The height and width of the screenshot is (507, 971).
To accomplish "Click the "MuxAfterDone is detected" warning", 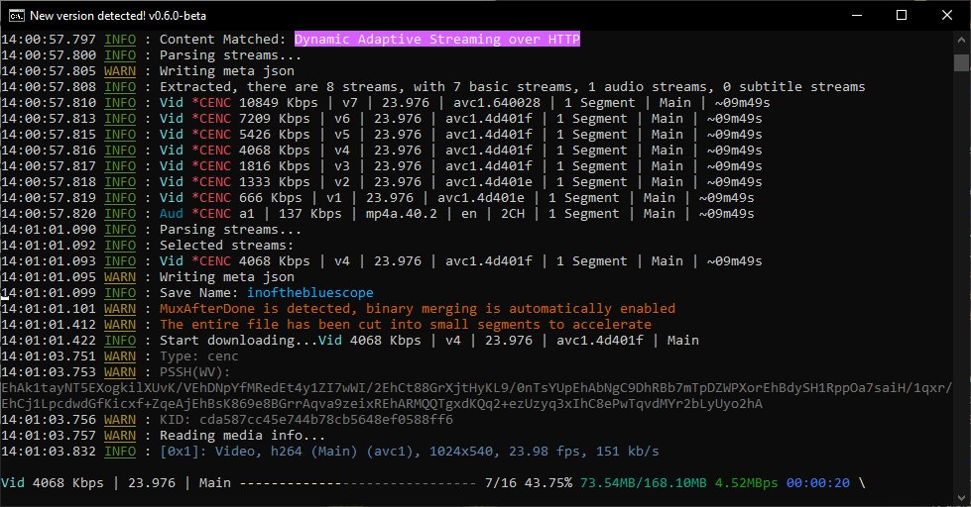I will [418, 309].
